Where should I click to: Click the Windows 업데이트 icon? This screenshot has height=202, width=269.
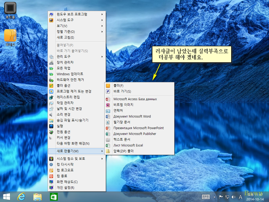(51, 74)
